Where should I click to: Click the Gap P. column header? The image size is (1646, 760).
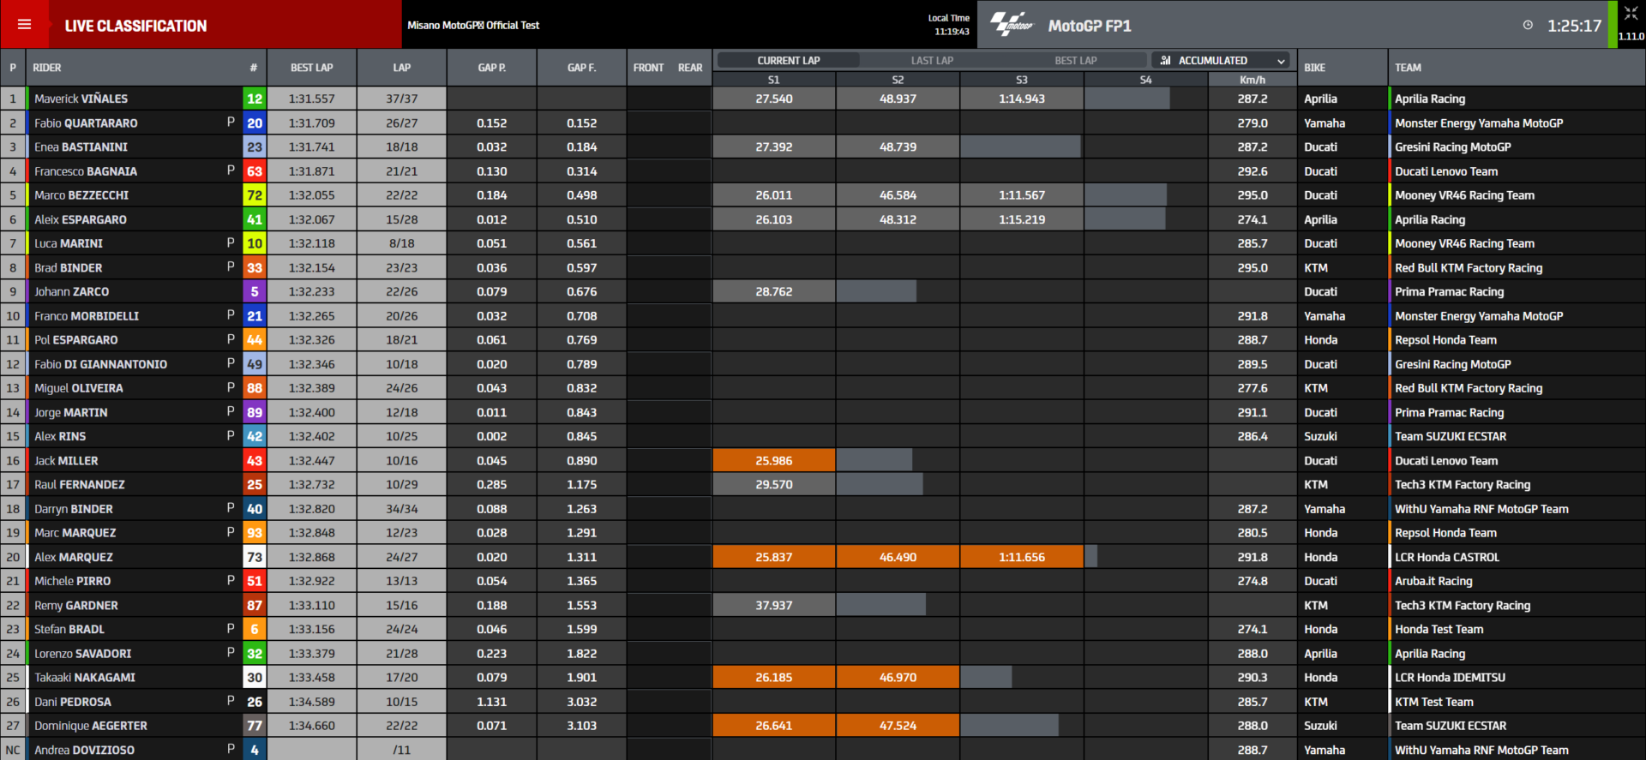pyautogui.click(x=492, y=68)
